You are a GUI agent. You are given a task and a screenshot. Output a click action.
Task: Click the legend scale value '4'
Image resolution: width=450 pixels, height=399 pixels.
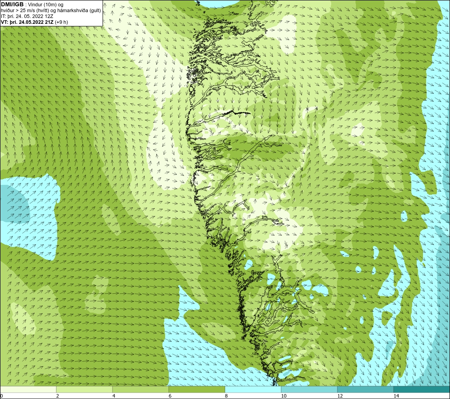[114, 396]
